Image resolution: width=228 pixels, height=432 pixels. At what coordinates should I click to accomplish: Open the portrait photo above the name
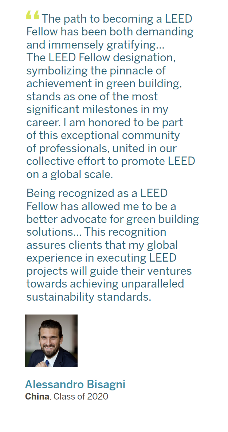click(x=51, y=340)
